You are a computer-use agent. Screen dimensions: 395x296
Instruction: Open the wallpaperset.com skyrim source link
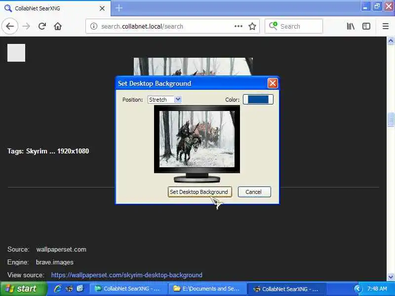coord(127,275)
